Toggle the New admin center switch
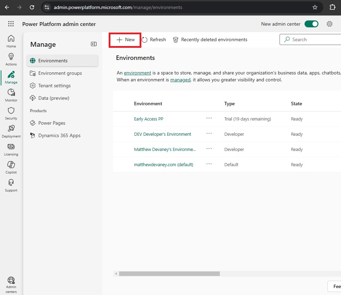Screen dimensions: 341x295 (x=311, y=24)
